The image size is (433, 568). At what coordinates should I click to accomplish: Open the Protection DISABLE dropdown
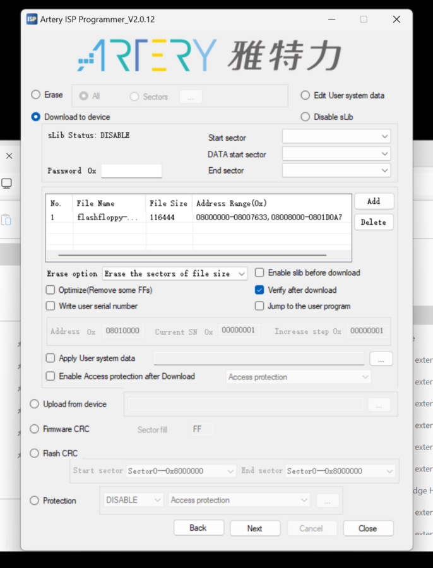point(133,500)
